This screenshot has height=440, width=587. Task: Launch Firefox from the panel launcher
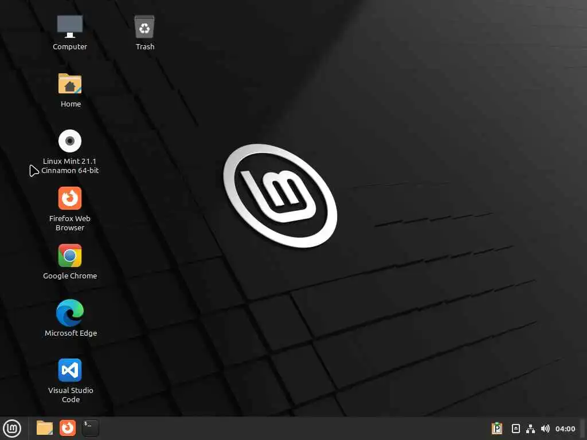click(x=68, y=428)
